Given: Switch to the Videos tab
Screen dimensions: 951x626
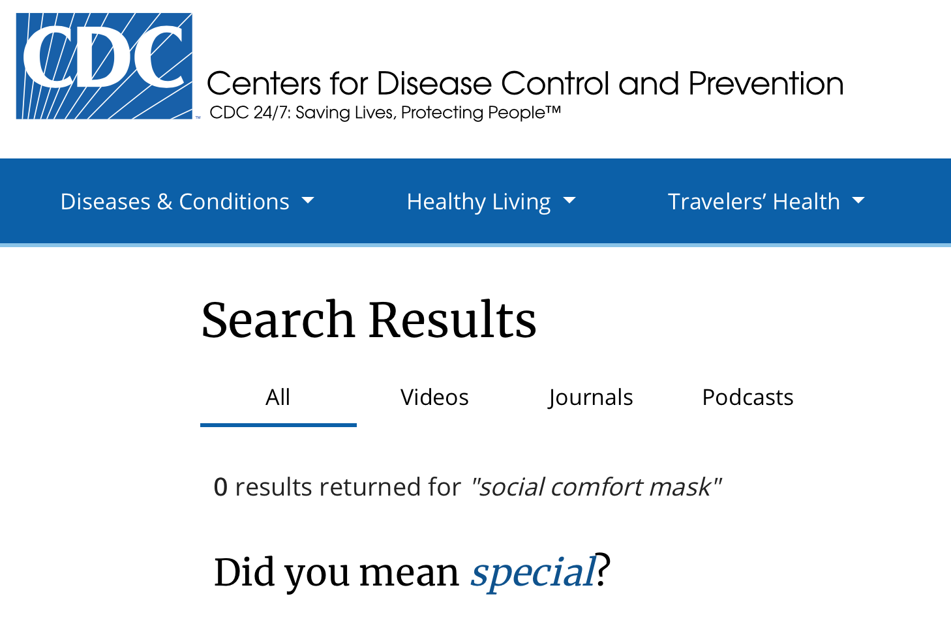Looking at the screenshot, I should 434,397.
